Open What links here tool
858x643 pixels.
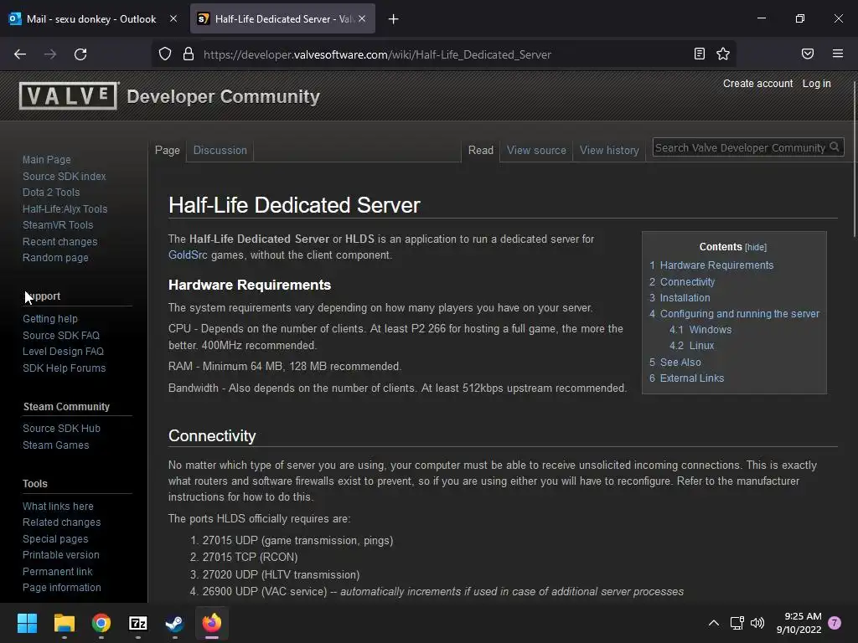[58, 506]
